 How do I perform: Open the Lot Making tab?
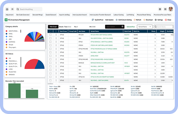click(x=130, y=15)
